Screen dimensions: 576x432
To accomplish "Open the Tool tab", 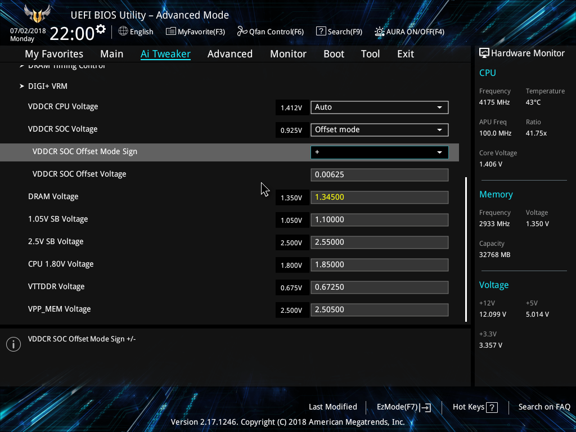I will [370, 54].
